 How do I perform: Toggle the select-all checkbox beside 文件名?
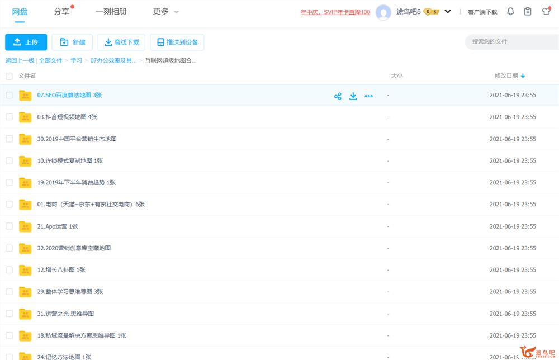pos(9,76)
